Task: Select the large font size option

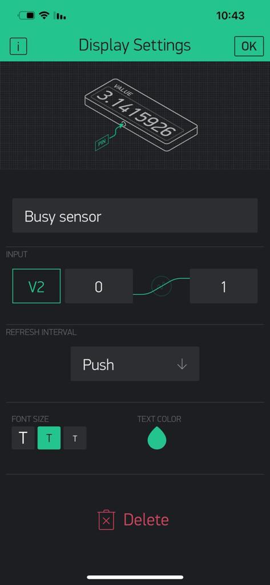Action: coord(23,438)
